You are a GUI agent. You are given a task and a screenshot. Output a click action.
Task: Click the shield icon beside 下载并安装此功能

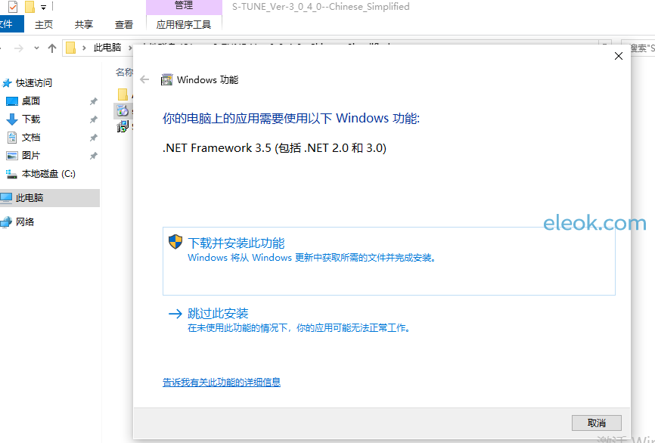tap(175, 242)
